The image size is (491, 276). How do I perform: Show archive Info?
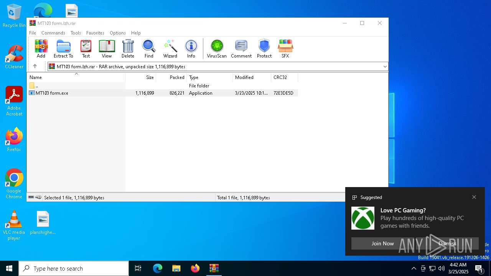(x=191, y=49)
